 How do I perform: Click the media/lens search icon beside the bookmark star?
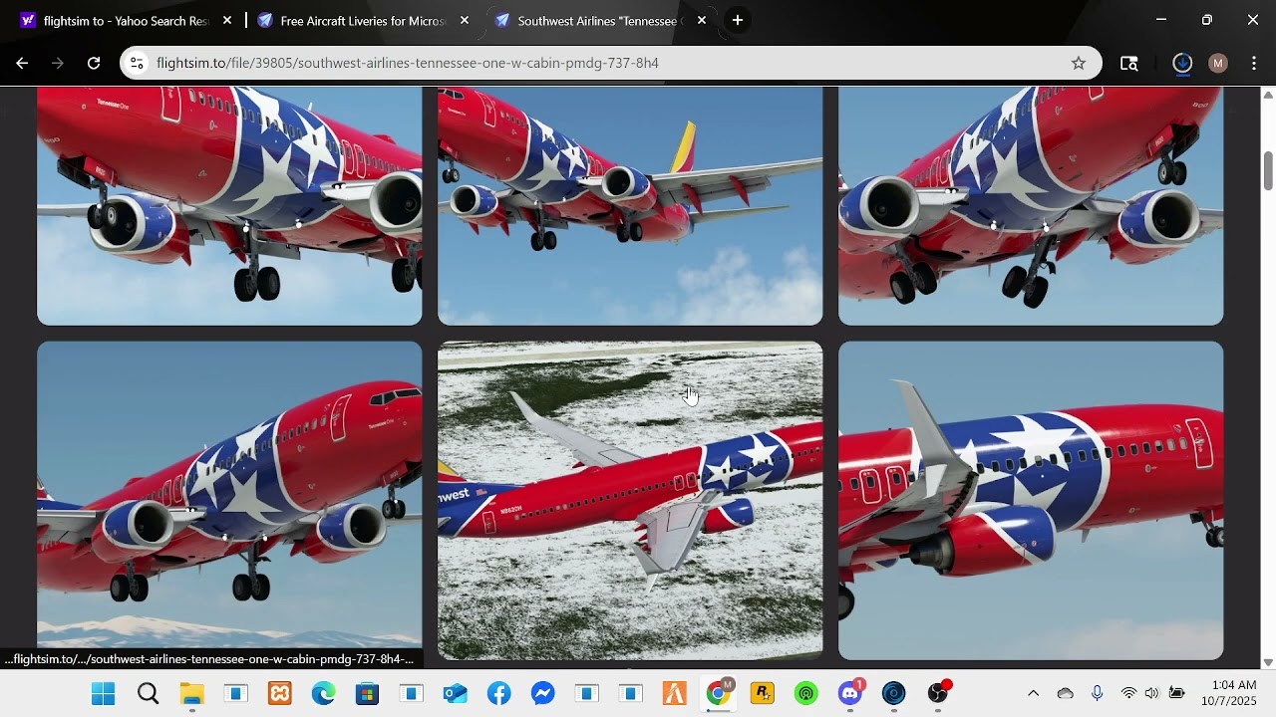click(1129, 63)
